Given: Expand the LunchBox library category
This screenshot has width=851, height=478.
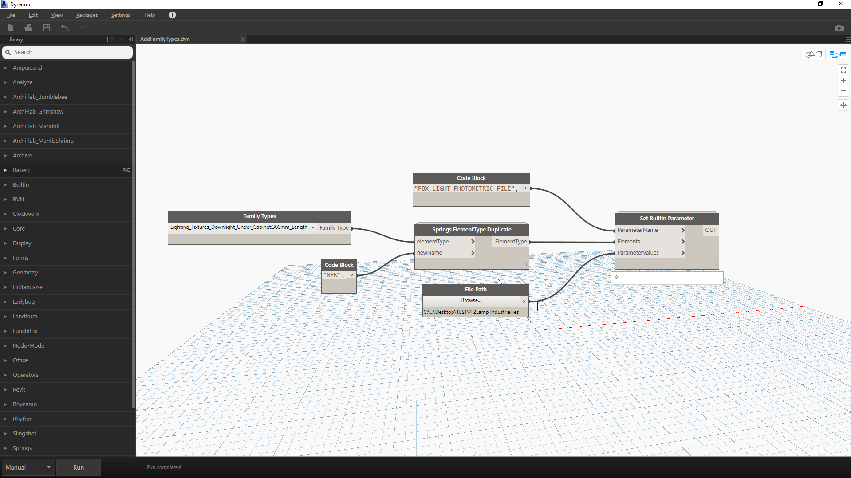Looking at the screenshot, I should point(67,331).
